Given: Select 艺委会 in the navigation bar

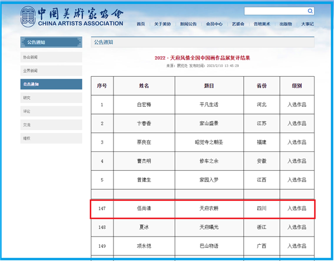Looking at the screenshot, I should coord(238,24).
